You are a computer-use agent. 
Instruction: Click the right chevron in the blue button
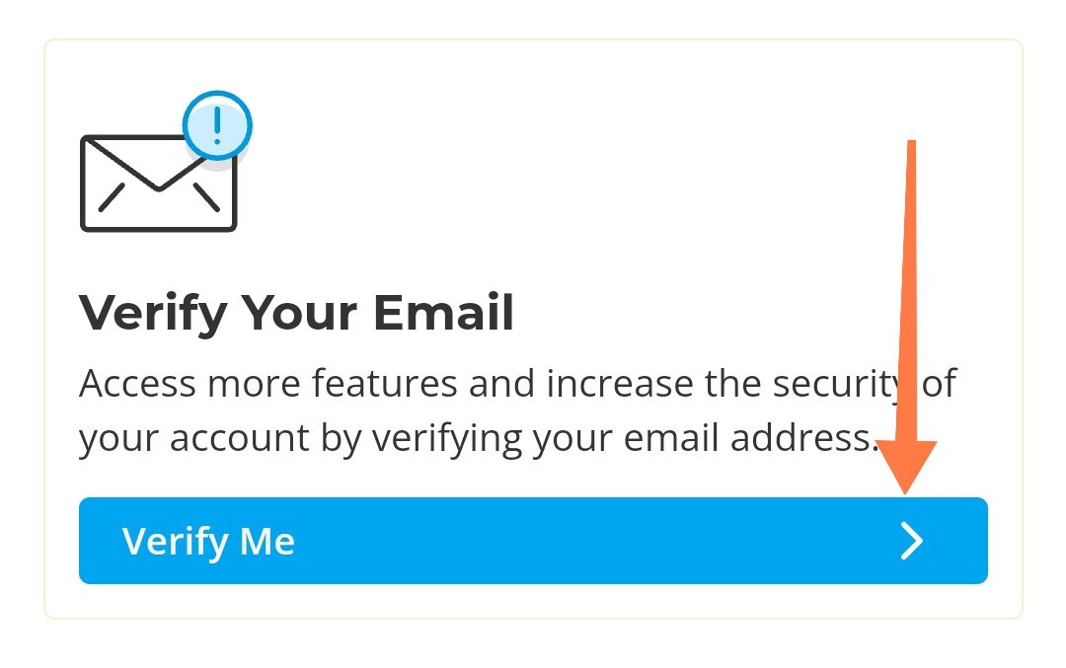[912, 541]
